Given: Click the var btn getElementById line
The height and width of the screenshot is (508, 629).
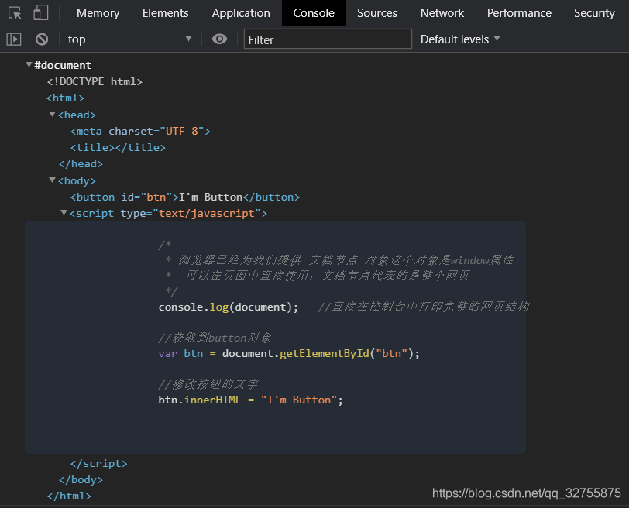Looking at the screenshot, I should pos(289,354).
